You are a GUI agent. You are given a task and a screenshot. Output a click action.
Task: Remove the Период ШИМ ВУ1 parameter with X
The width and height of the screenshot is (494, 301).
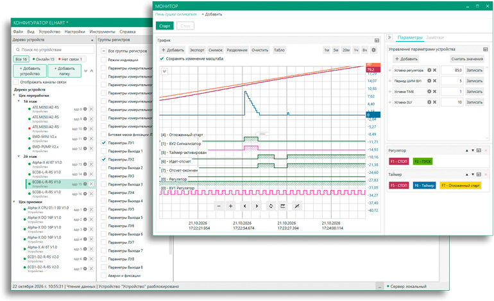434,81
